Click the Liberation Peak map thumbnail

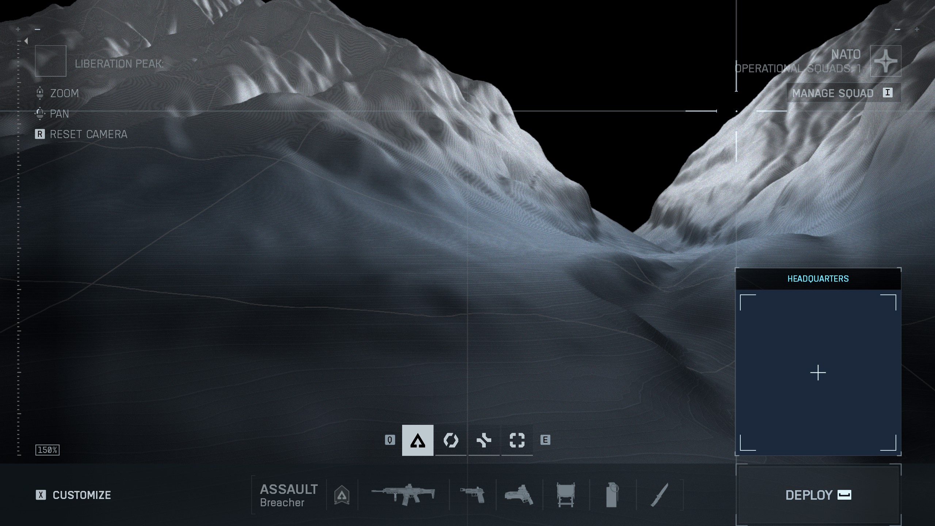tap(50, 61)
